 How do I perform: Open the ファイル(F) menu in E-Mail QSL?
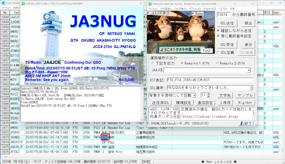(x=152, y=9)
